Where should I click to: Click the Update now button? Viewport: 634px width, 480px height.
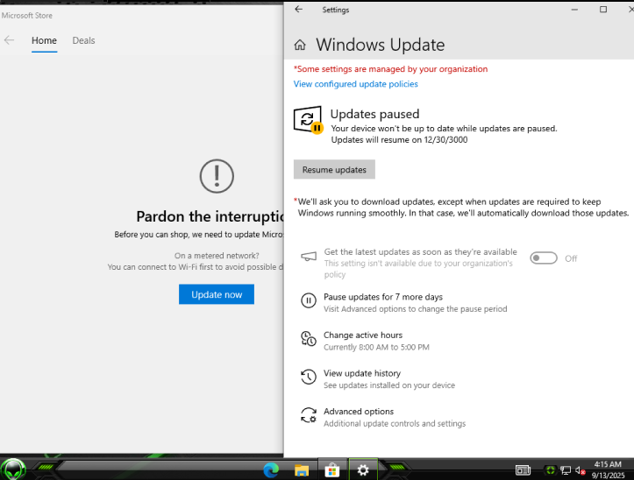[217, 294]
